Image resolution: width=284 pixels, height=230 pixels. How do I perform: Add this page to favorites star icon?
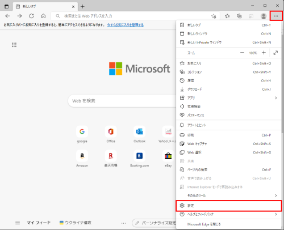pyautogui.click(x=214, y=16)
